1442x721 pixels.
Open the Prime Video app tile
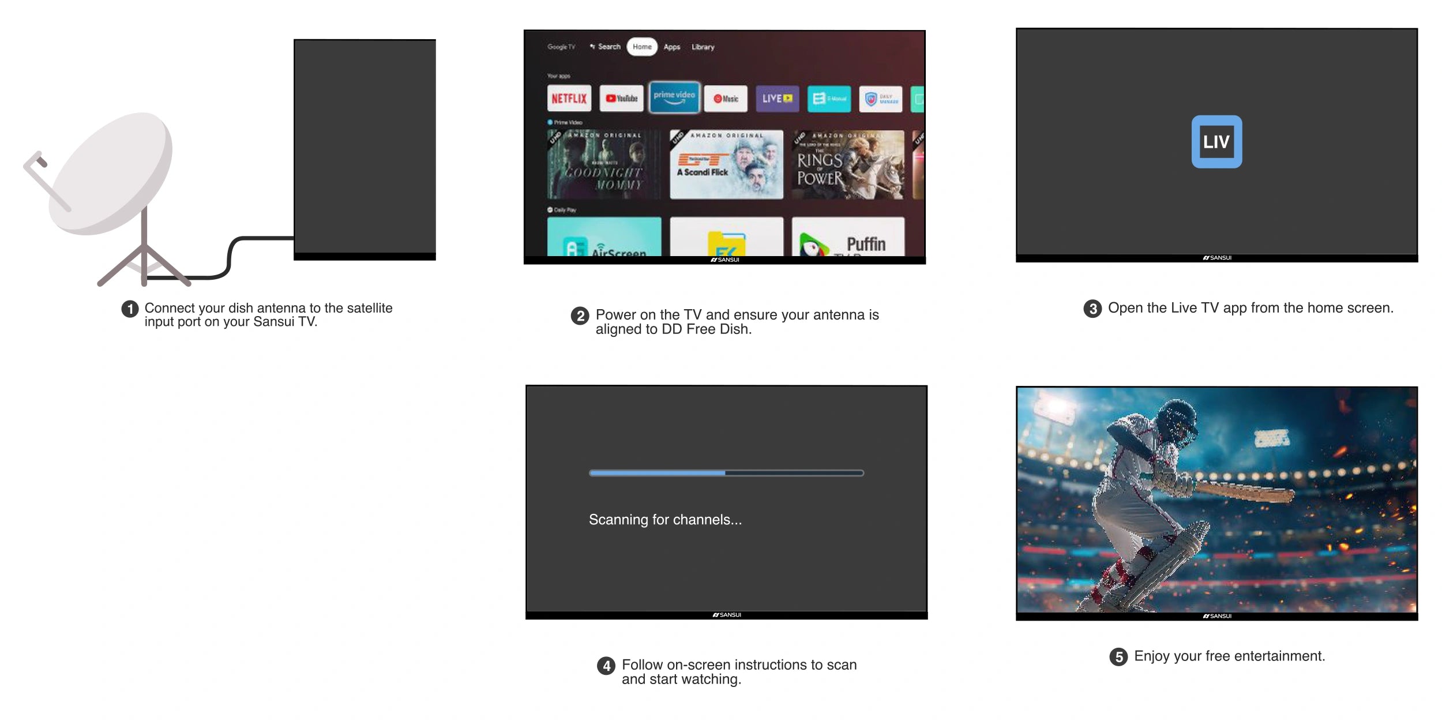click(x=674, y=97)
